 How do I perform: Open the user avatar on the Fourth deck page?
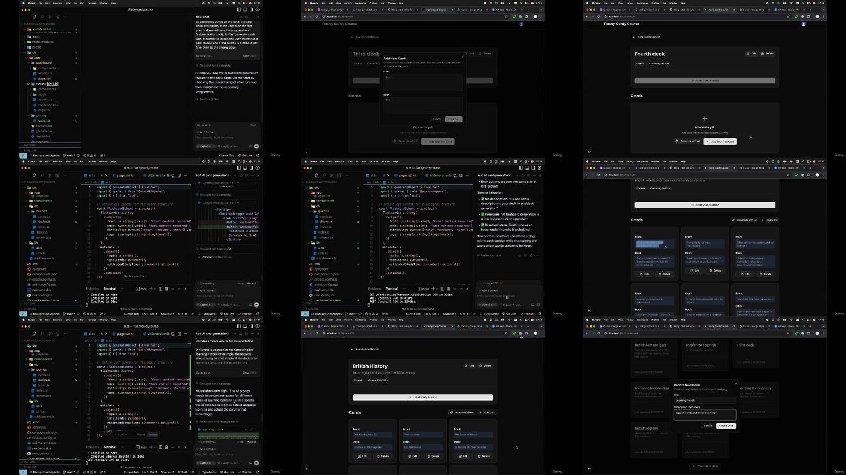(803, 24)
